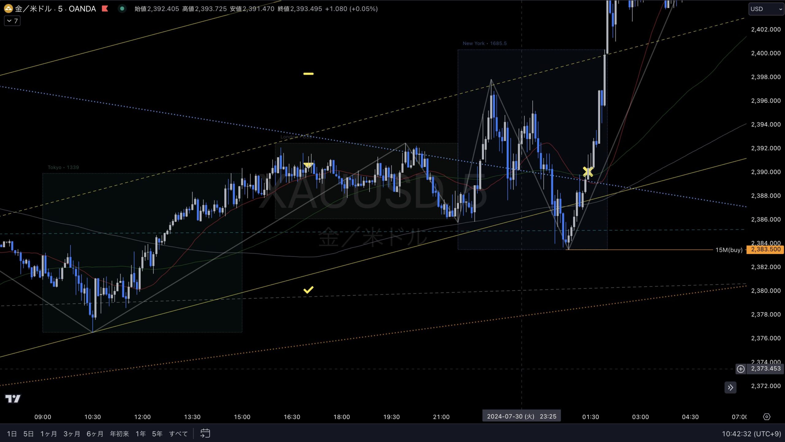Expand the collapsed indicators legend showing 7
The height and width of the screenshot is (442, 785).
tap(12, 21)
